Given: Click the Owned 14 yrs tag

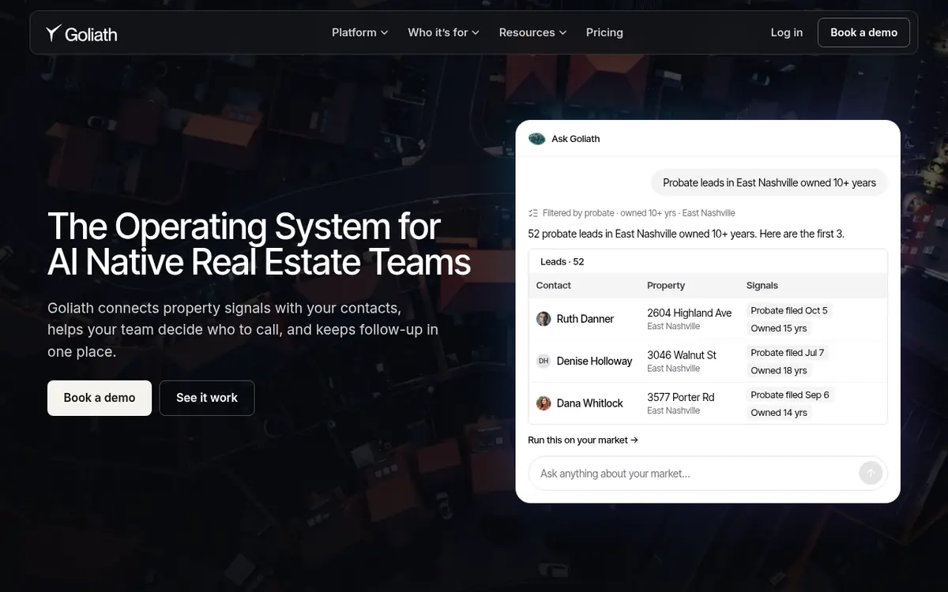Looking at the screenshot, I should [779, 413].
